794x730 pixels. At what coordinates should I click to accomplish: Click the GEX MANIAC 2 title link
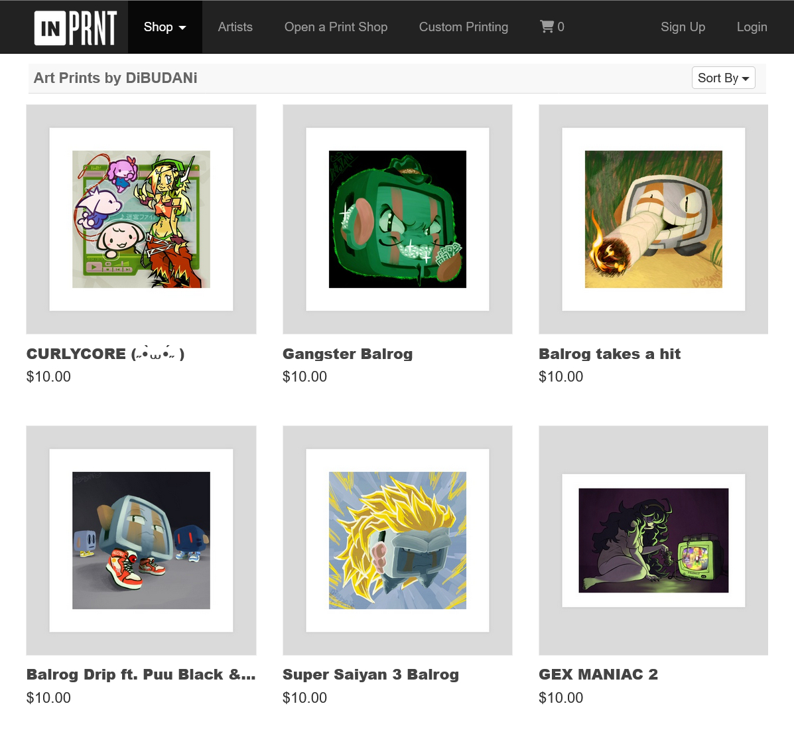tap(598, 674)
